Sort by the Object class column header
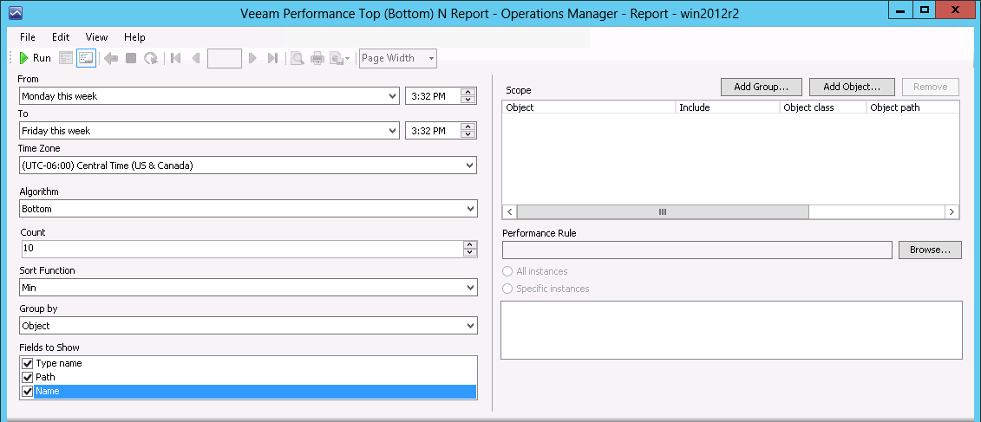This screenshot has height=422, width=981. click(x=823, y=107)
